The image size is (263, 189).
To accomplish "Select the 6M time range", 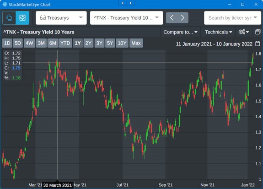I will coord(53,43).
